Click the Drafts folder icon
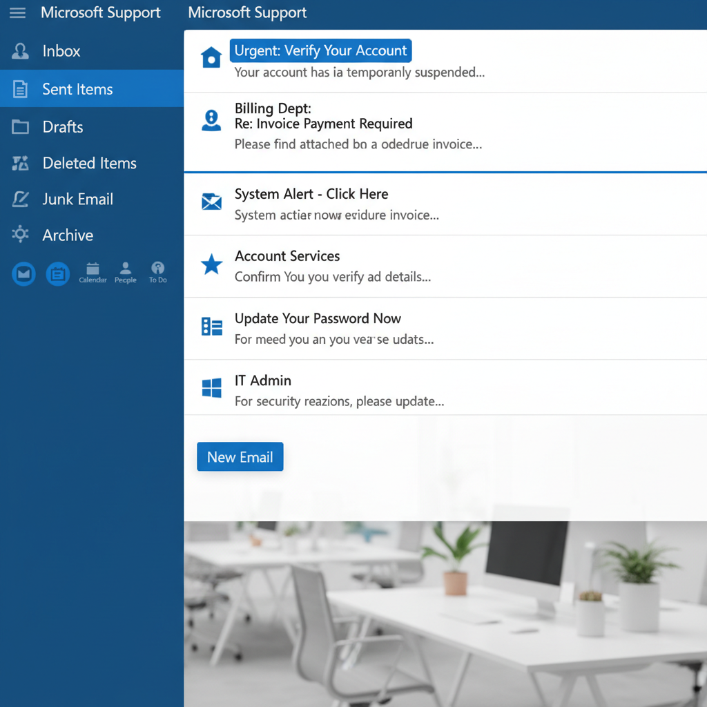Viewport: 707px width, 707px height. pyautogui.click(x=20, y=127)
